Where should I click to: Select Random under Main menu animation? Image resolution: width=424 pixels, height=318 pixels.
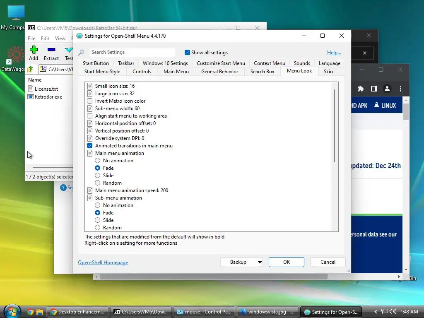point(98,183)
